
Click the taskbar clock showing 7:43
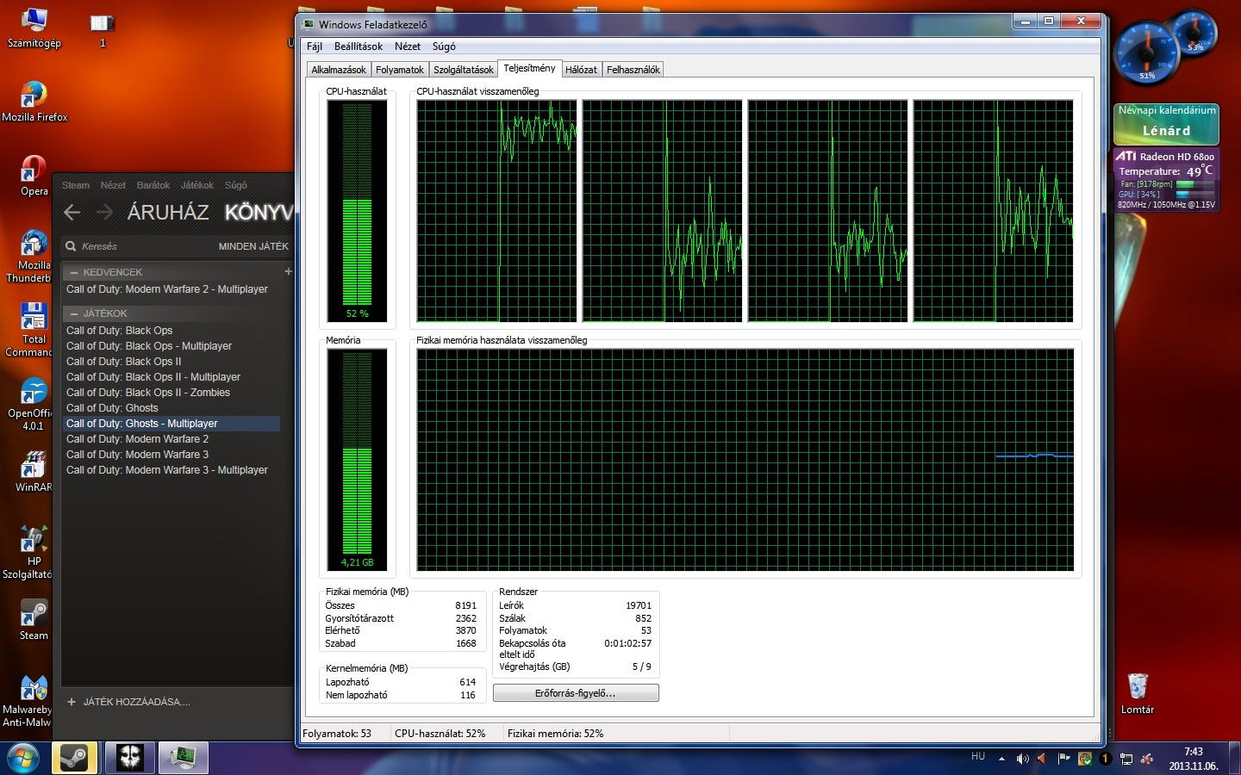pyautogui.click(x=1193, y=759)
